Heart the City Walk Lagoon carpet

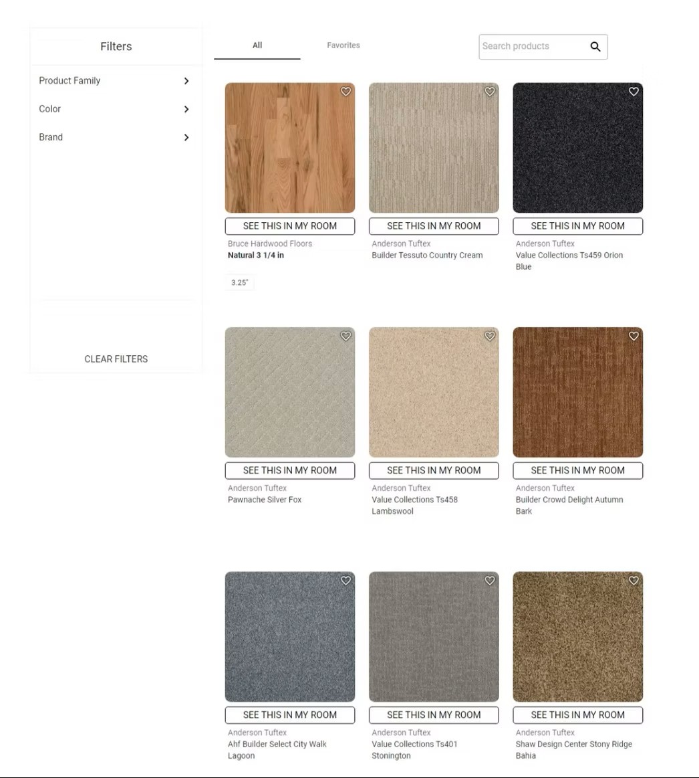pyautogui.click(x=345, y=581)
